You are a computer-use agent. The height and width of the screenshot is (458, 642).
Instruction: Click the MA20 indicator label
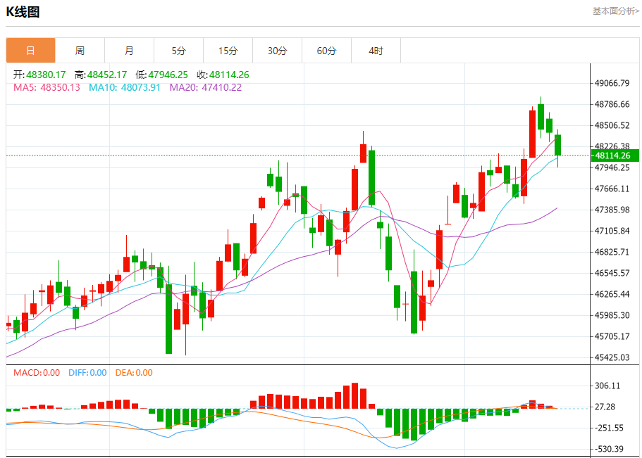[x=205, y=87]
